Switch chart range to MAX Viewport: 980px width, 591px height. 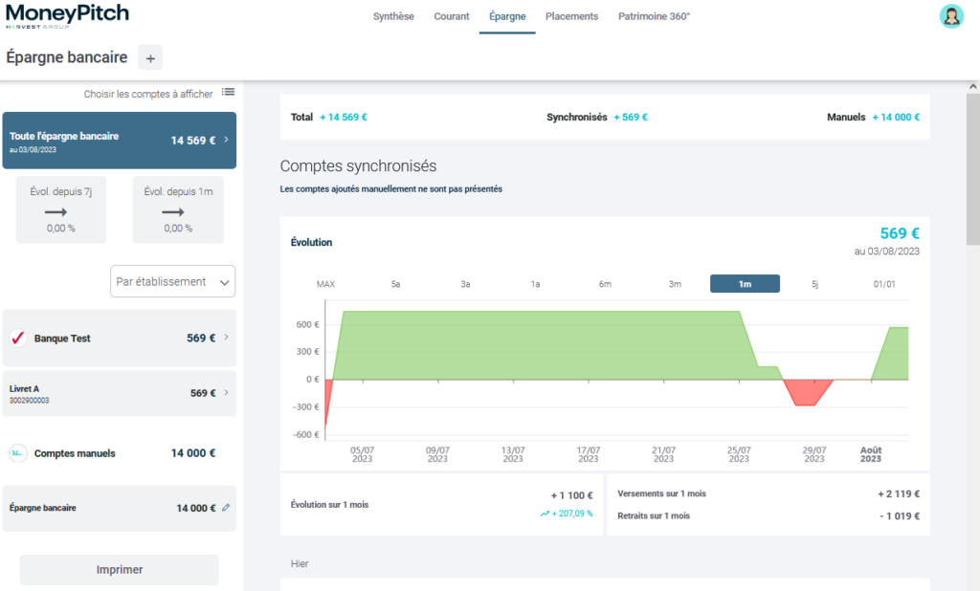(x=325, y=284)
